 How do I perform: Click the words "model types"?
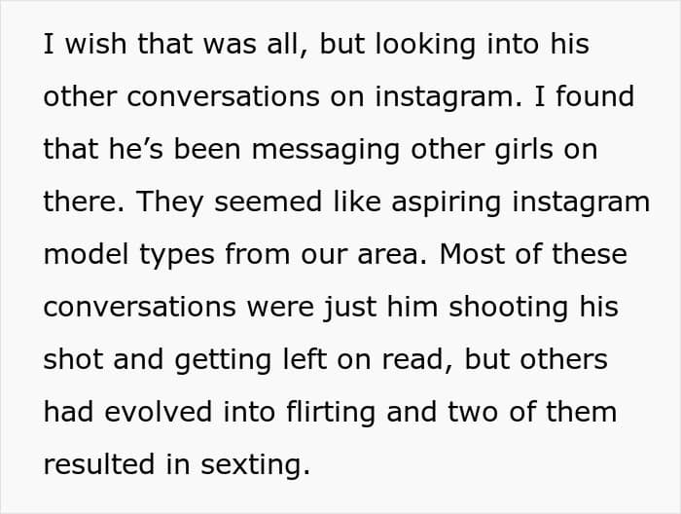pos(129,255)
